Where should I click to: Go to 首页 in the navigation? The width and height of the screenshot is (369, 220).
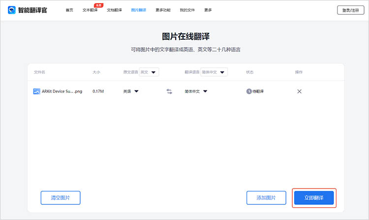69,10
